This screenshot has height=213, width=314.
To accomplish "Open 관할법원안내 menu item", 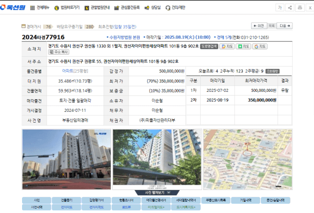I will pos(97,8).
